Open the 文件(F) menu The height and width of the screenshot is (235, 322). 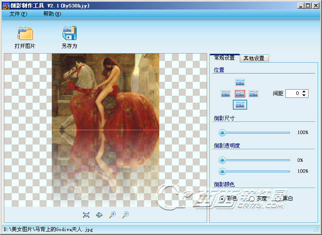tap(18, 14)
